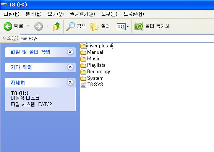Screen dimensions: 214x152
Task: Click 파일 및 폴더 작업 header text
Action: [x=31, y=52]
